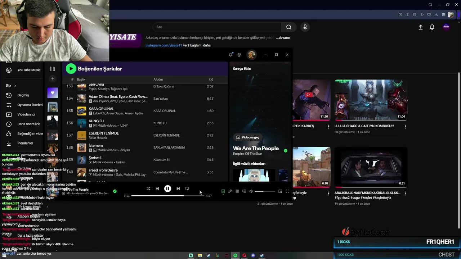
Task: Click YouTube upload arrow icon
Action: [x=420, y=27]
